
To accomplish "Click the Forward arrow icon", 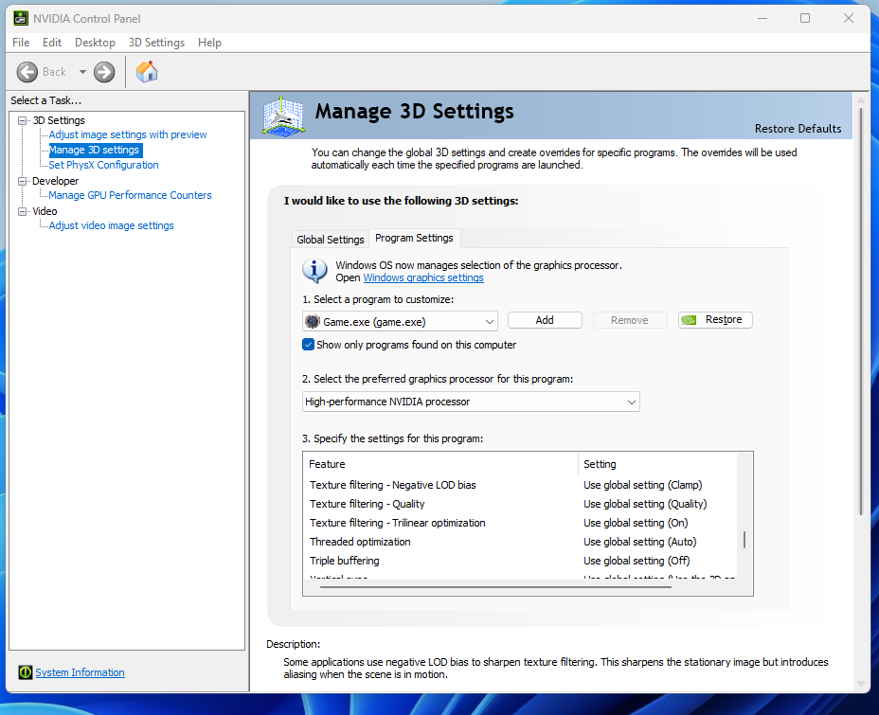I will point(104,72).
